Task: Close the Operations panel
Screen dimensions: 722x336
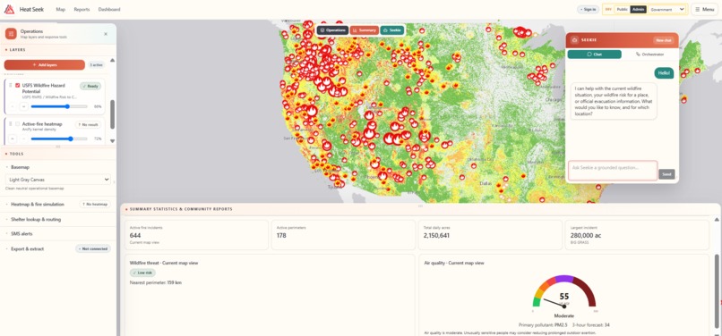Action: 106,34
